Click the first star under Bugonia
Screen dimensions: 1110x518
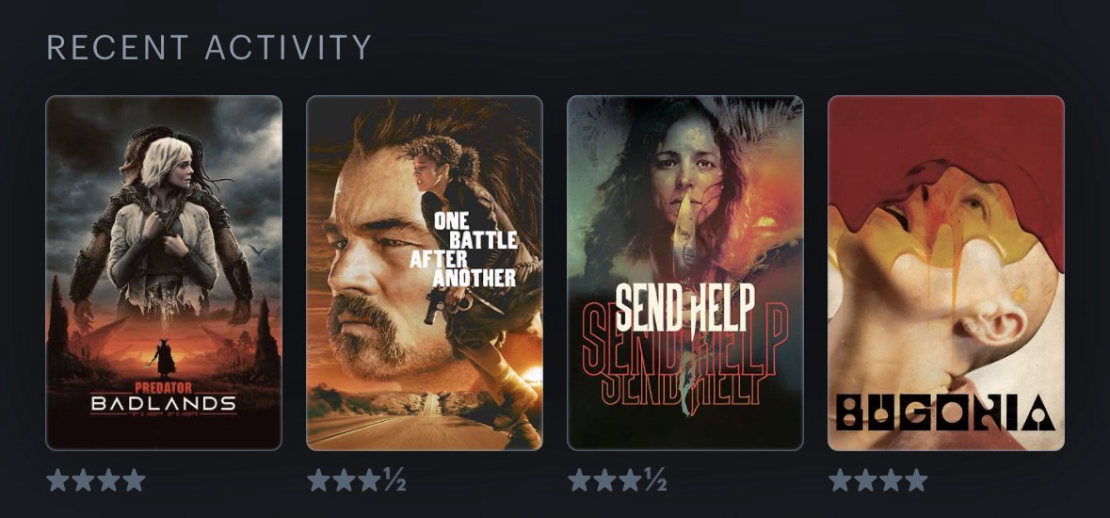pos(841,479)
